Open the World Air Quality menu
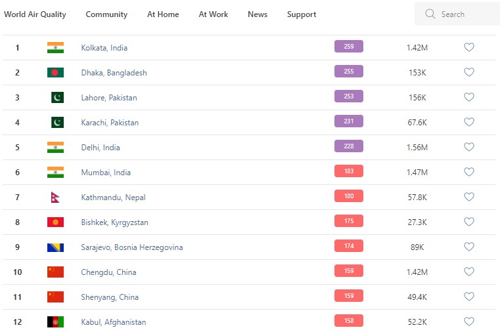Screen dimensions: 500x334 coord(35,14)
